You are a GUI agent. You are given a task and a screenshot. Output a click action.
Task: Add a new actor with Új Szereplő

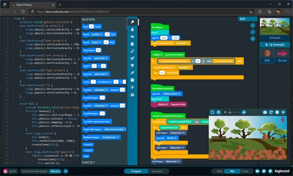pos(274,44)
